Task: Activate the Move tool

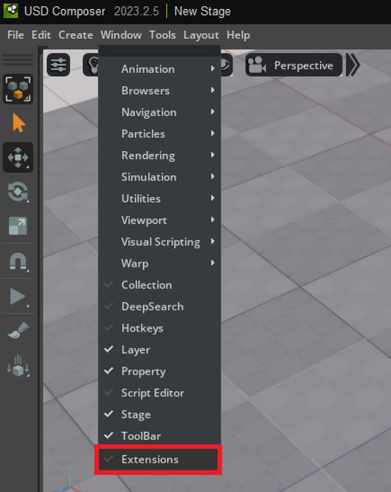Action: [x=18, y=158]
